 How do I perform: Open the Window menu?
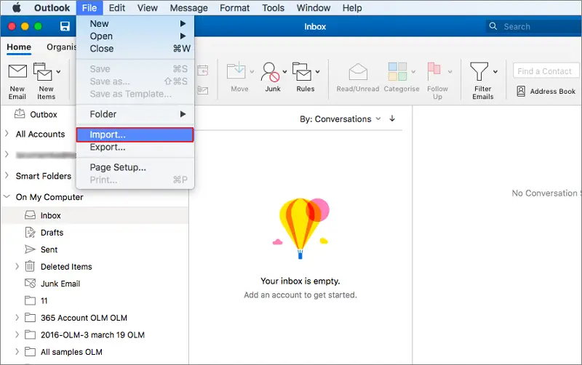314,8
